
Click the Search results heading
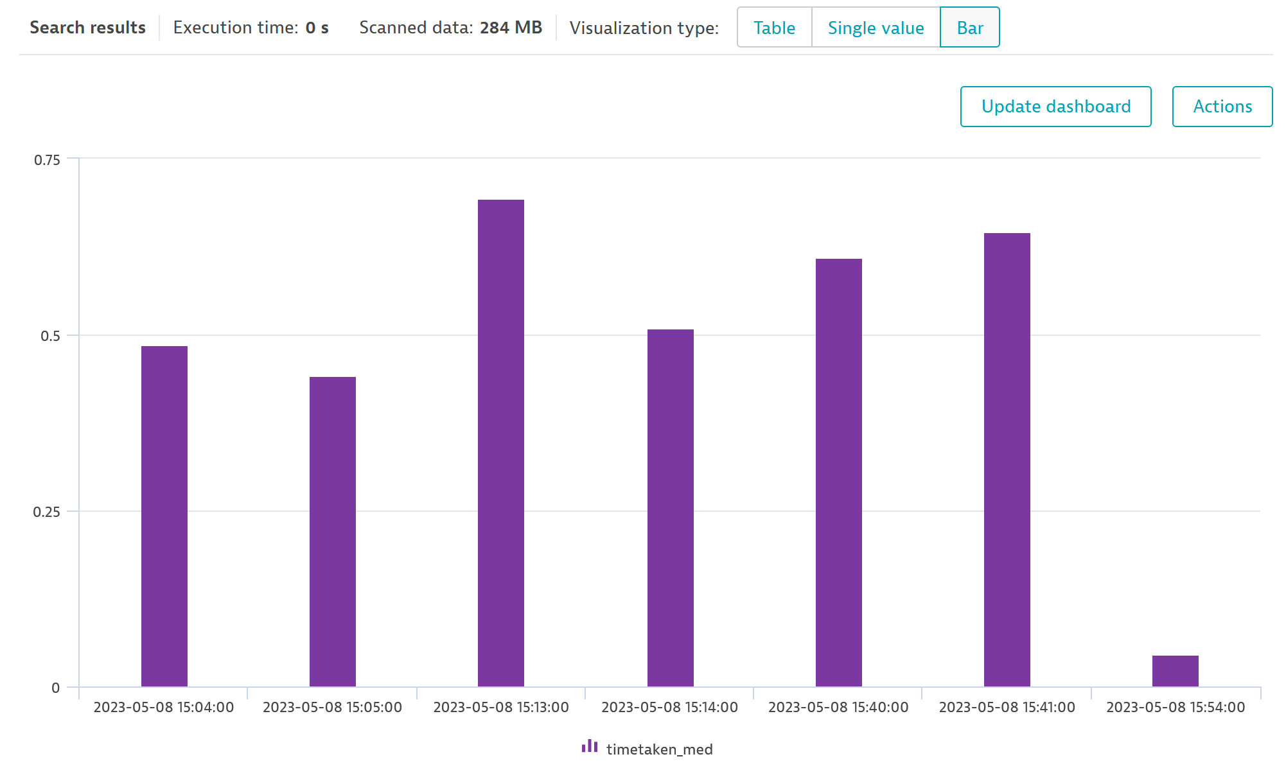tap(87, 28)
